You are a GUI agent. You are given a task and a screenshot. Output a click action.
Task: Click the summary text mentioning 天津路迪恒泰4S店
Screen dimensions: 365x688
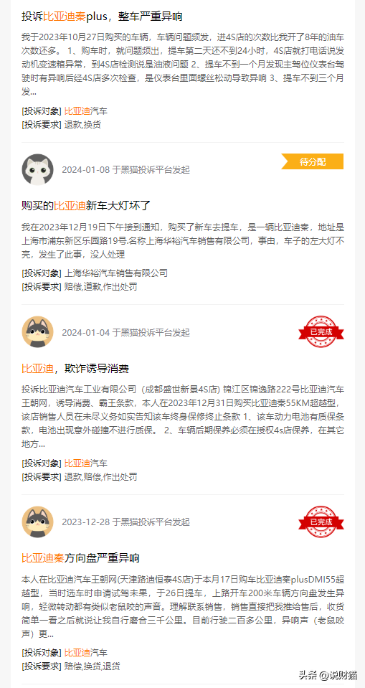tap(183, 607)
